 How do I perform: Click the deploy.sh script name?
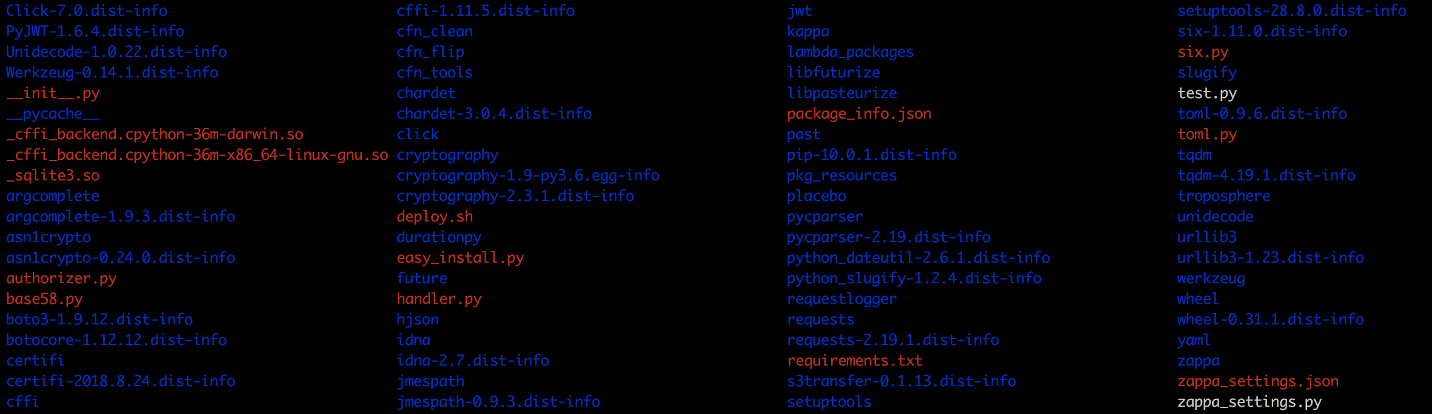coord(435,217)
